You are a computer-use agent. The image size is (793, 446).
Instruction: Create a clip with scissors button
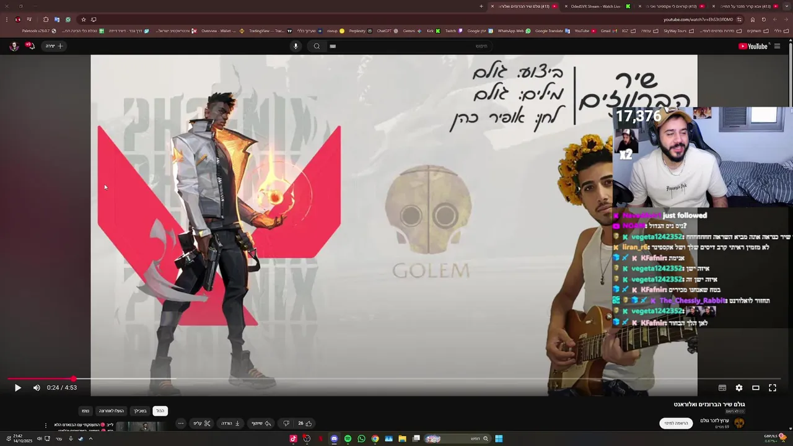click(x=202, y=424)
